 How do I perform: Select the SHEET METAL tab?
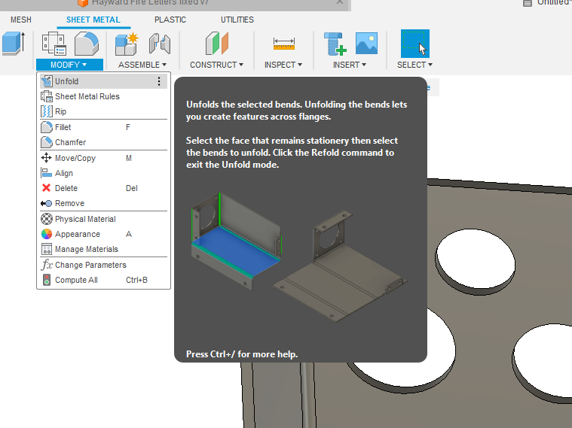click(93, 20)
